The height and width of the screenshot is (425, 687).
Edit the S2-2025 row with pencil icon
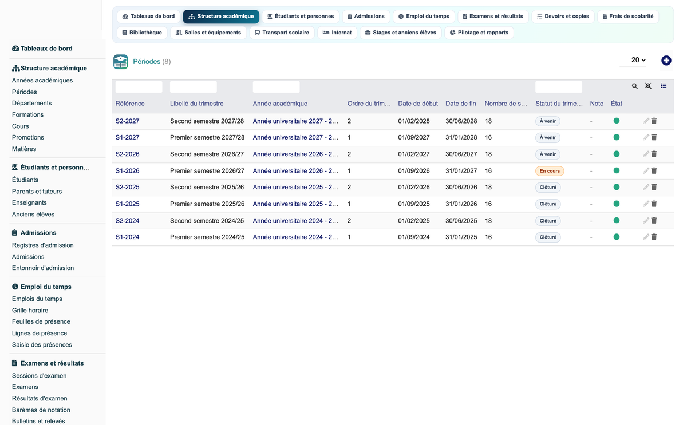click(646, 187)
